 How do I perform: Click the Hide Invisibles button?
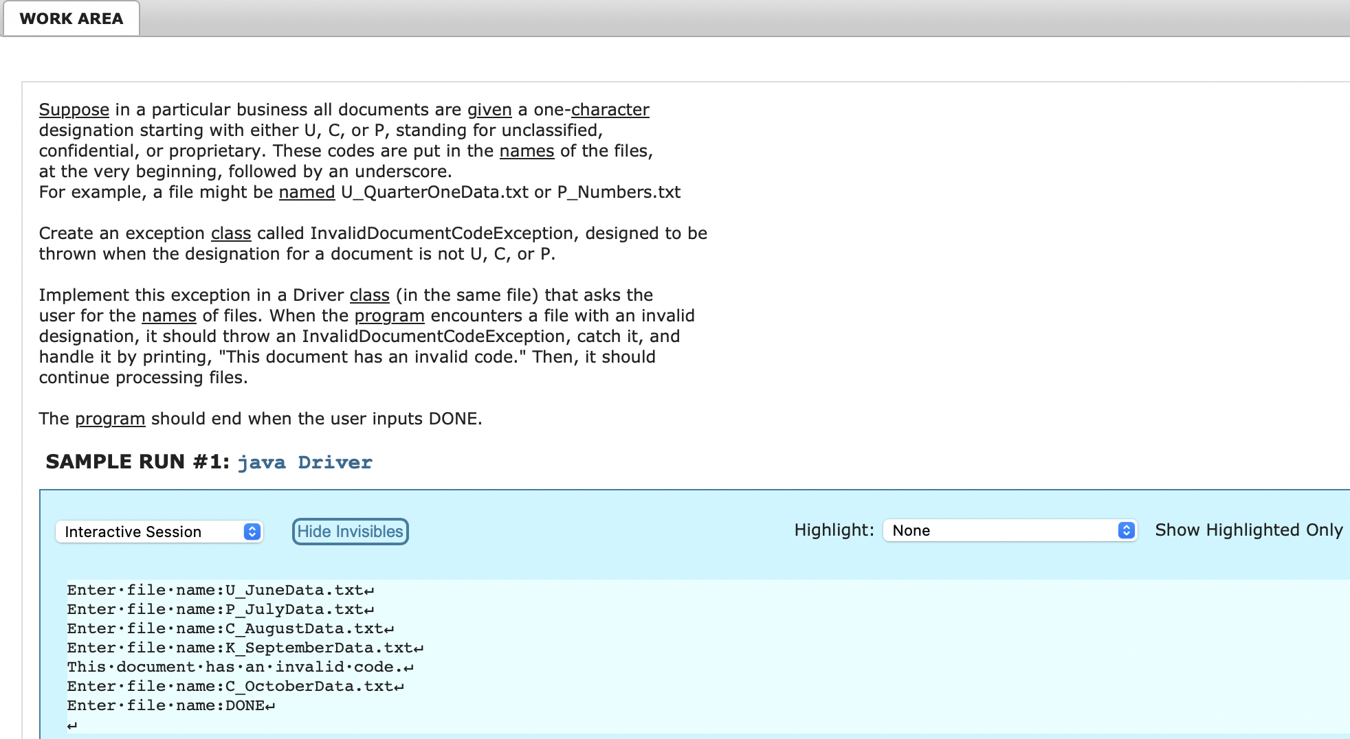coord(349,531)
